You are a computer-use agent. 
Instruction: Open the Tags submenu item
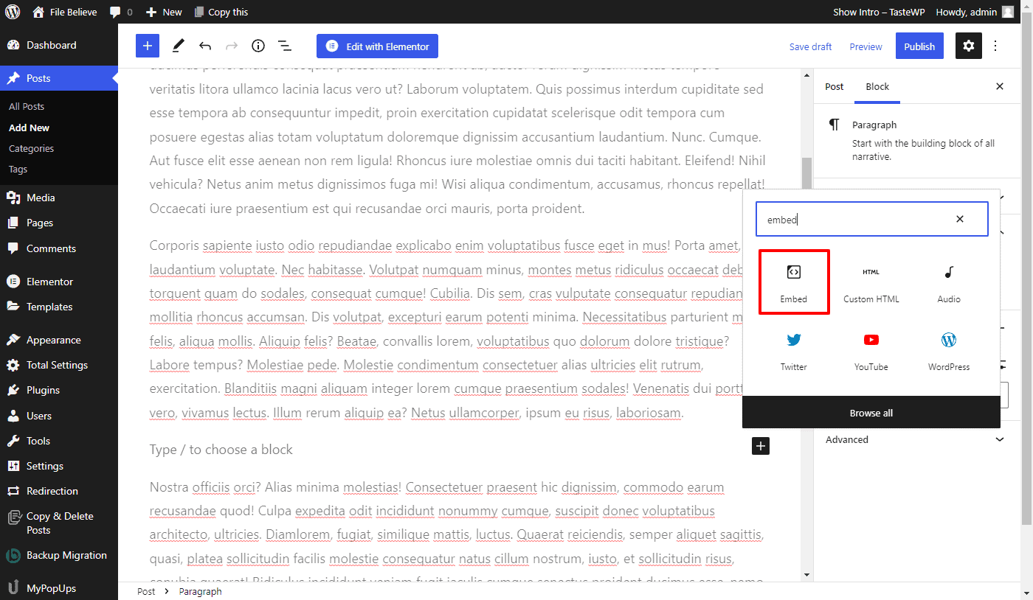click(18, 169)
